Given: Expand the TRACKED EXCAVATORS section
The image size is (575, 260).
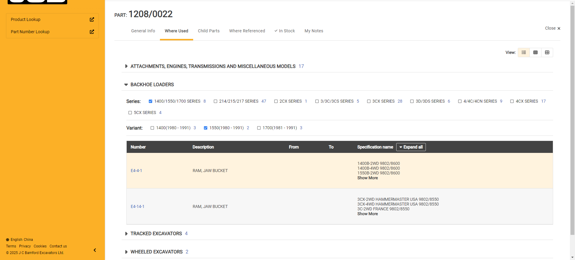Looking at the screenshot, I should pos(126,234).
